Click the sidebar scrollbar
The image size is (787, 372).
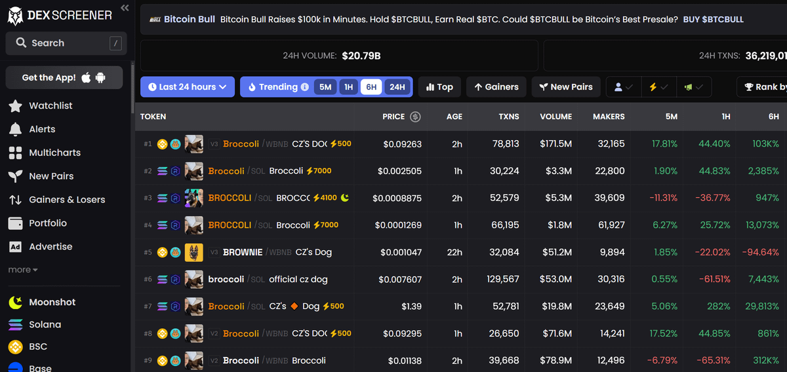tap(133, 85)
